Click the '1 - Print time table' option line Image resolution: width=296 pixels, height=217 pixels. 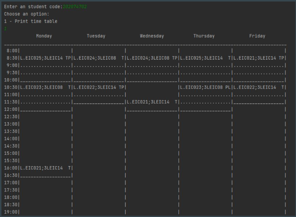pyautogui.click(x=30, y=21)
